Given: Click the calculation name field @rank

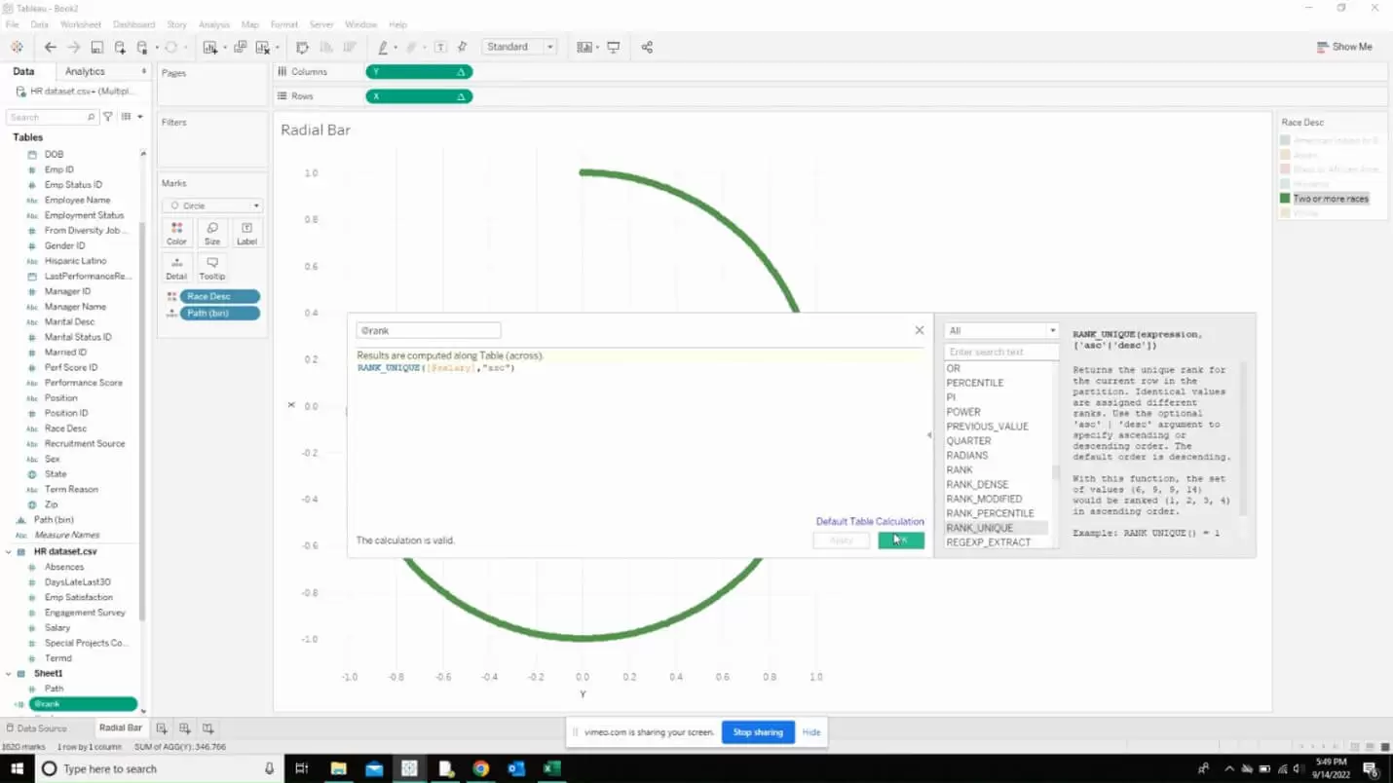Looking at the screenshot, I should [x=429, y=331].
